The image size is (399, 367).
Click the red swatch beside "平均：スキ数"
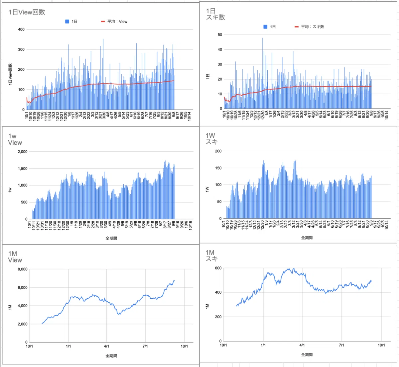(297, 27)
